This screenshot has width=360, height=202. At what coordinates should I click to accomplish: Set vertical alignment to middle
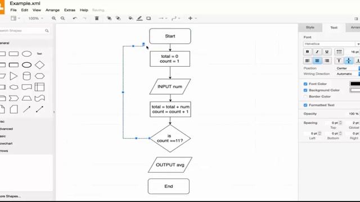(x=349, y=61)
